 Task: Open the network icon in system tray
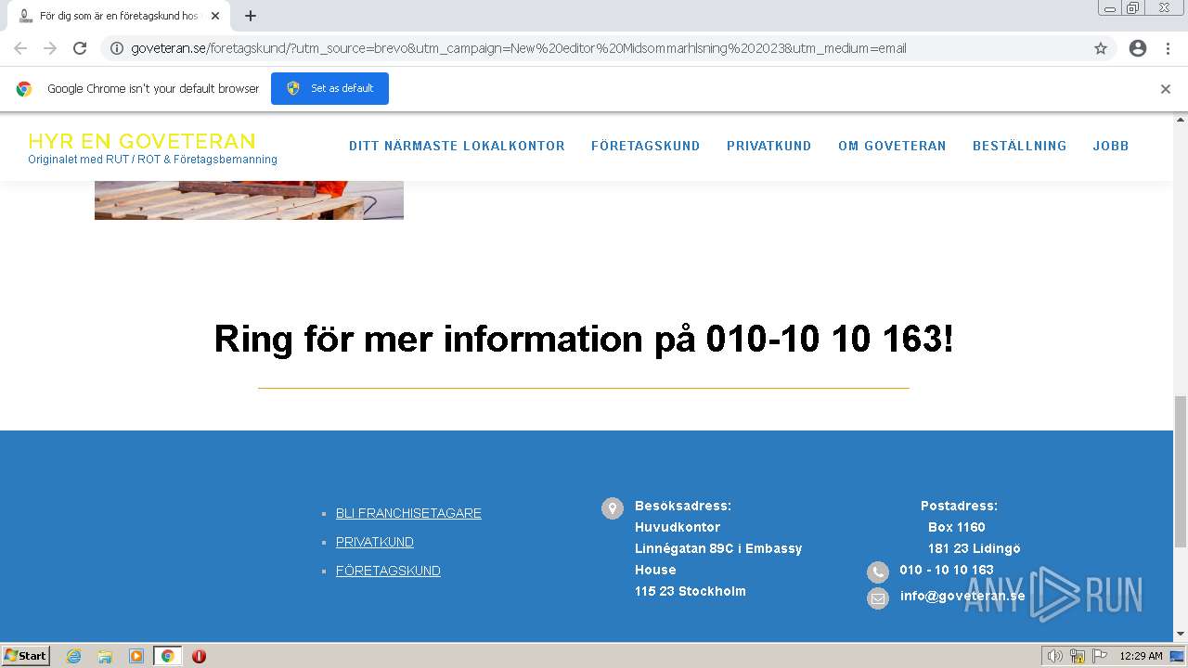(x=1078, y=656)
